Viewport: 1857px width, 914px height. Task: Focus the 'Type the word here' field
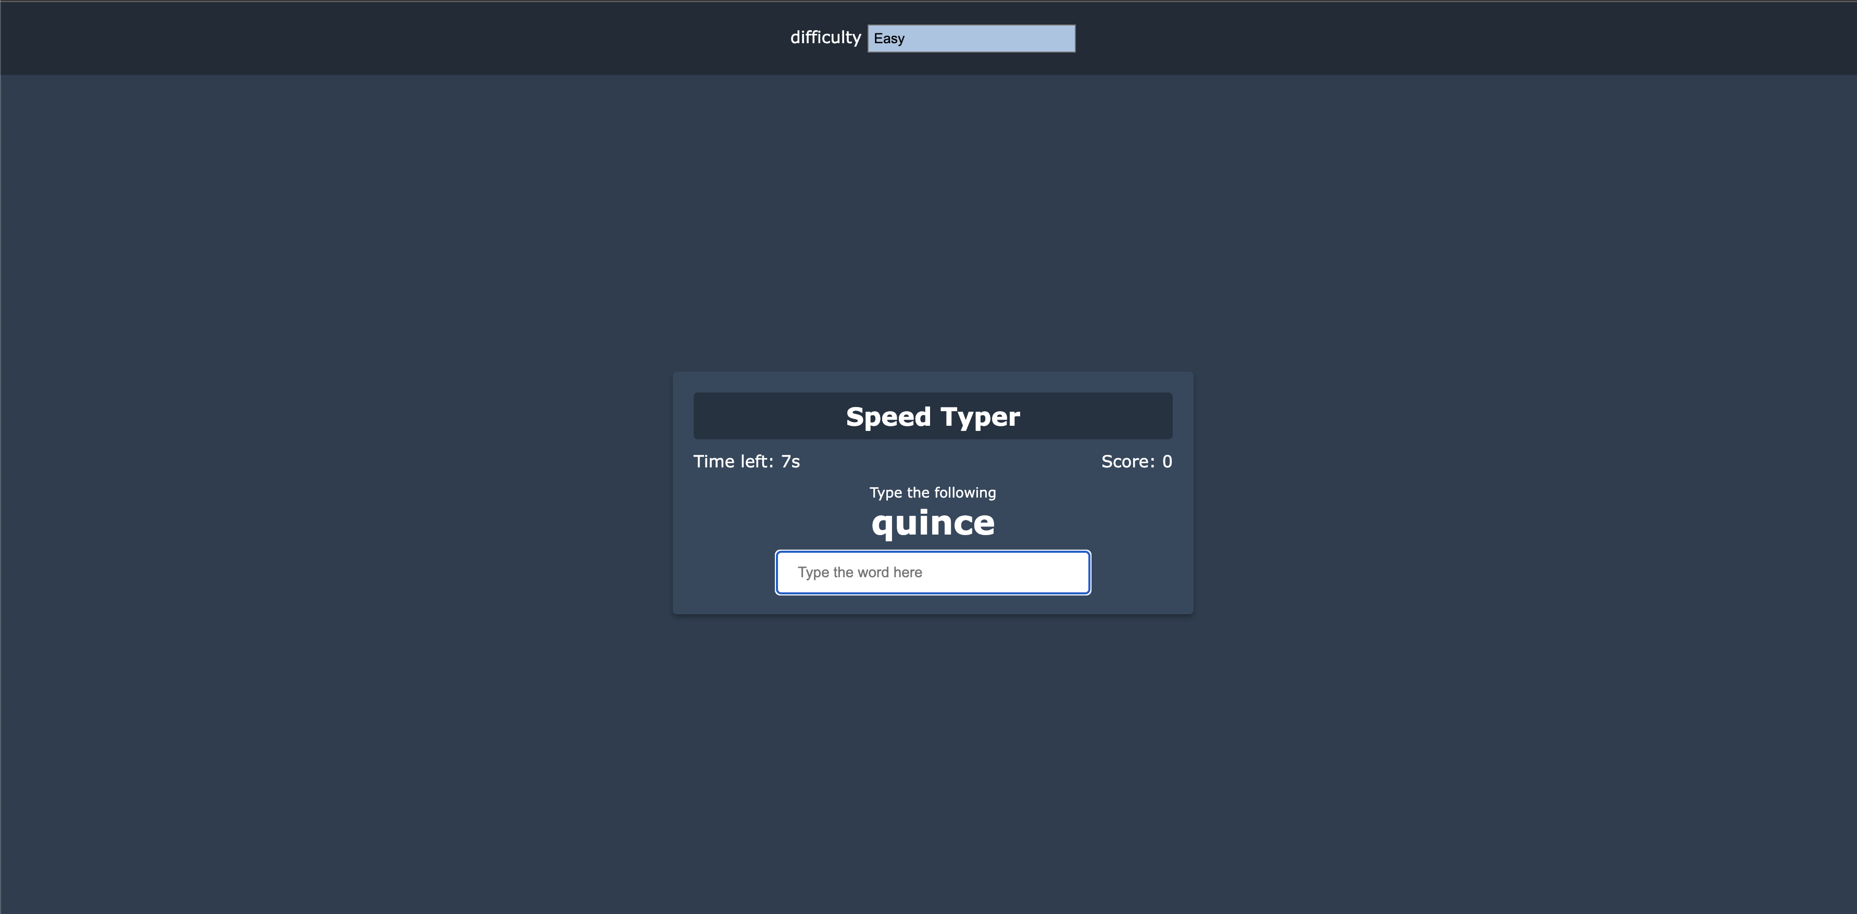click(933, 573)
